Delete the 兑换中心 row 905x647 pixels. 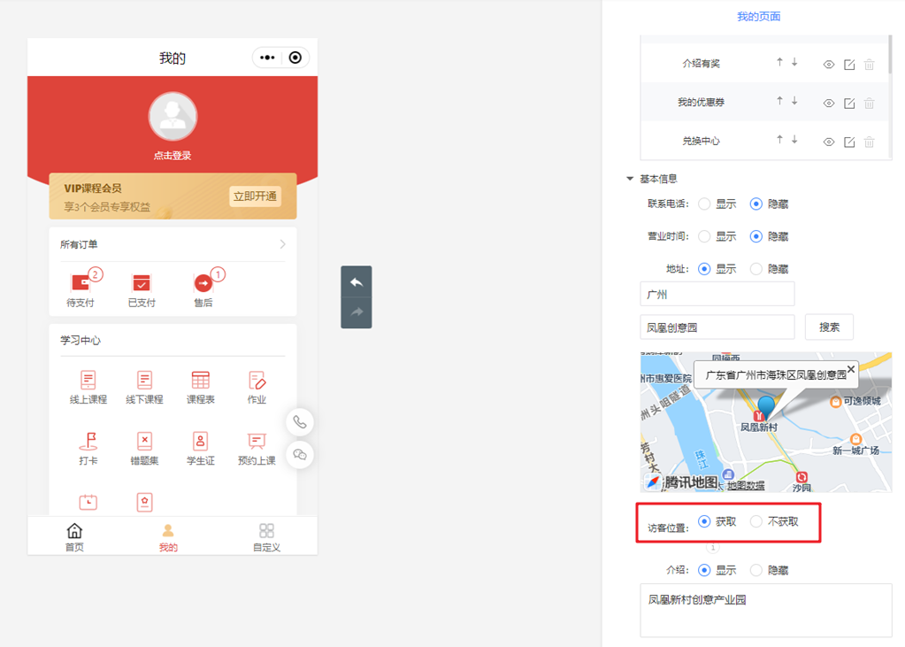pos(870,142)
